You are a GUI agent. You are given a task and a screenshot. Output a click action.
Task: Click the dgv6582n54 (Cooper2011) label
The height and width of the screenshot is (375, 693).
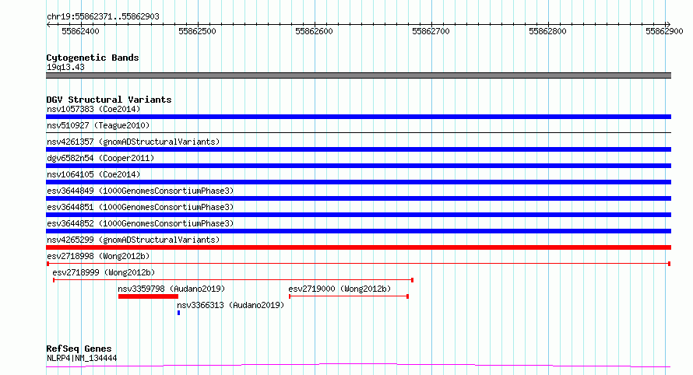[x=98, y=158]
